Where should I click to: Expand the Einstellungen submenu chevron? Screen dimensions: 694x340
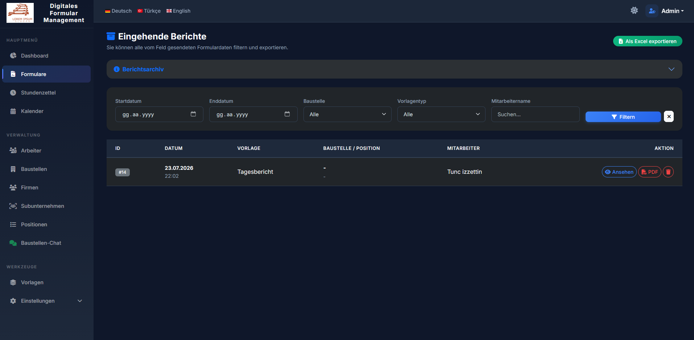[80, 301]
